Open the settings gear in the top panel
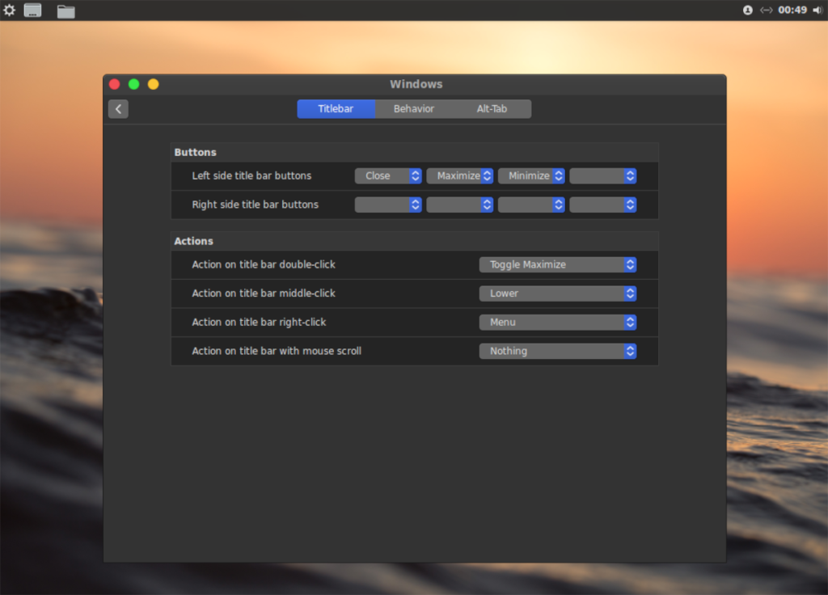 coord(9,11)
